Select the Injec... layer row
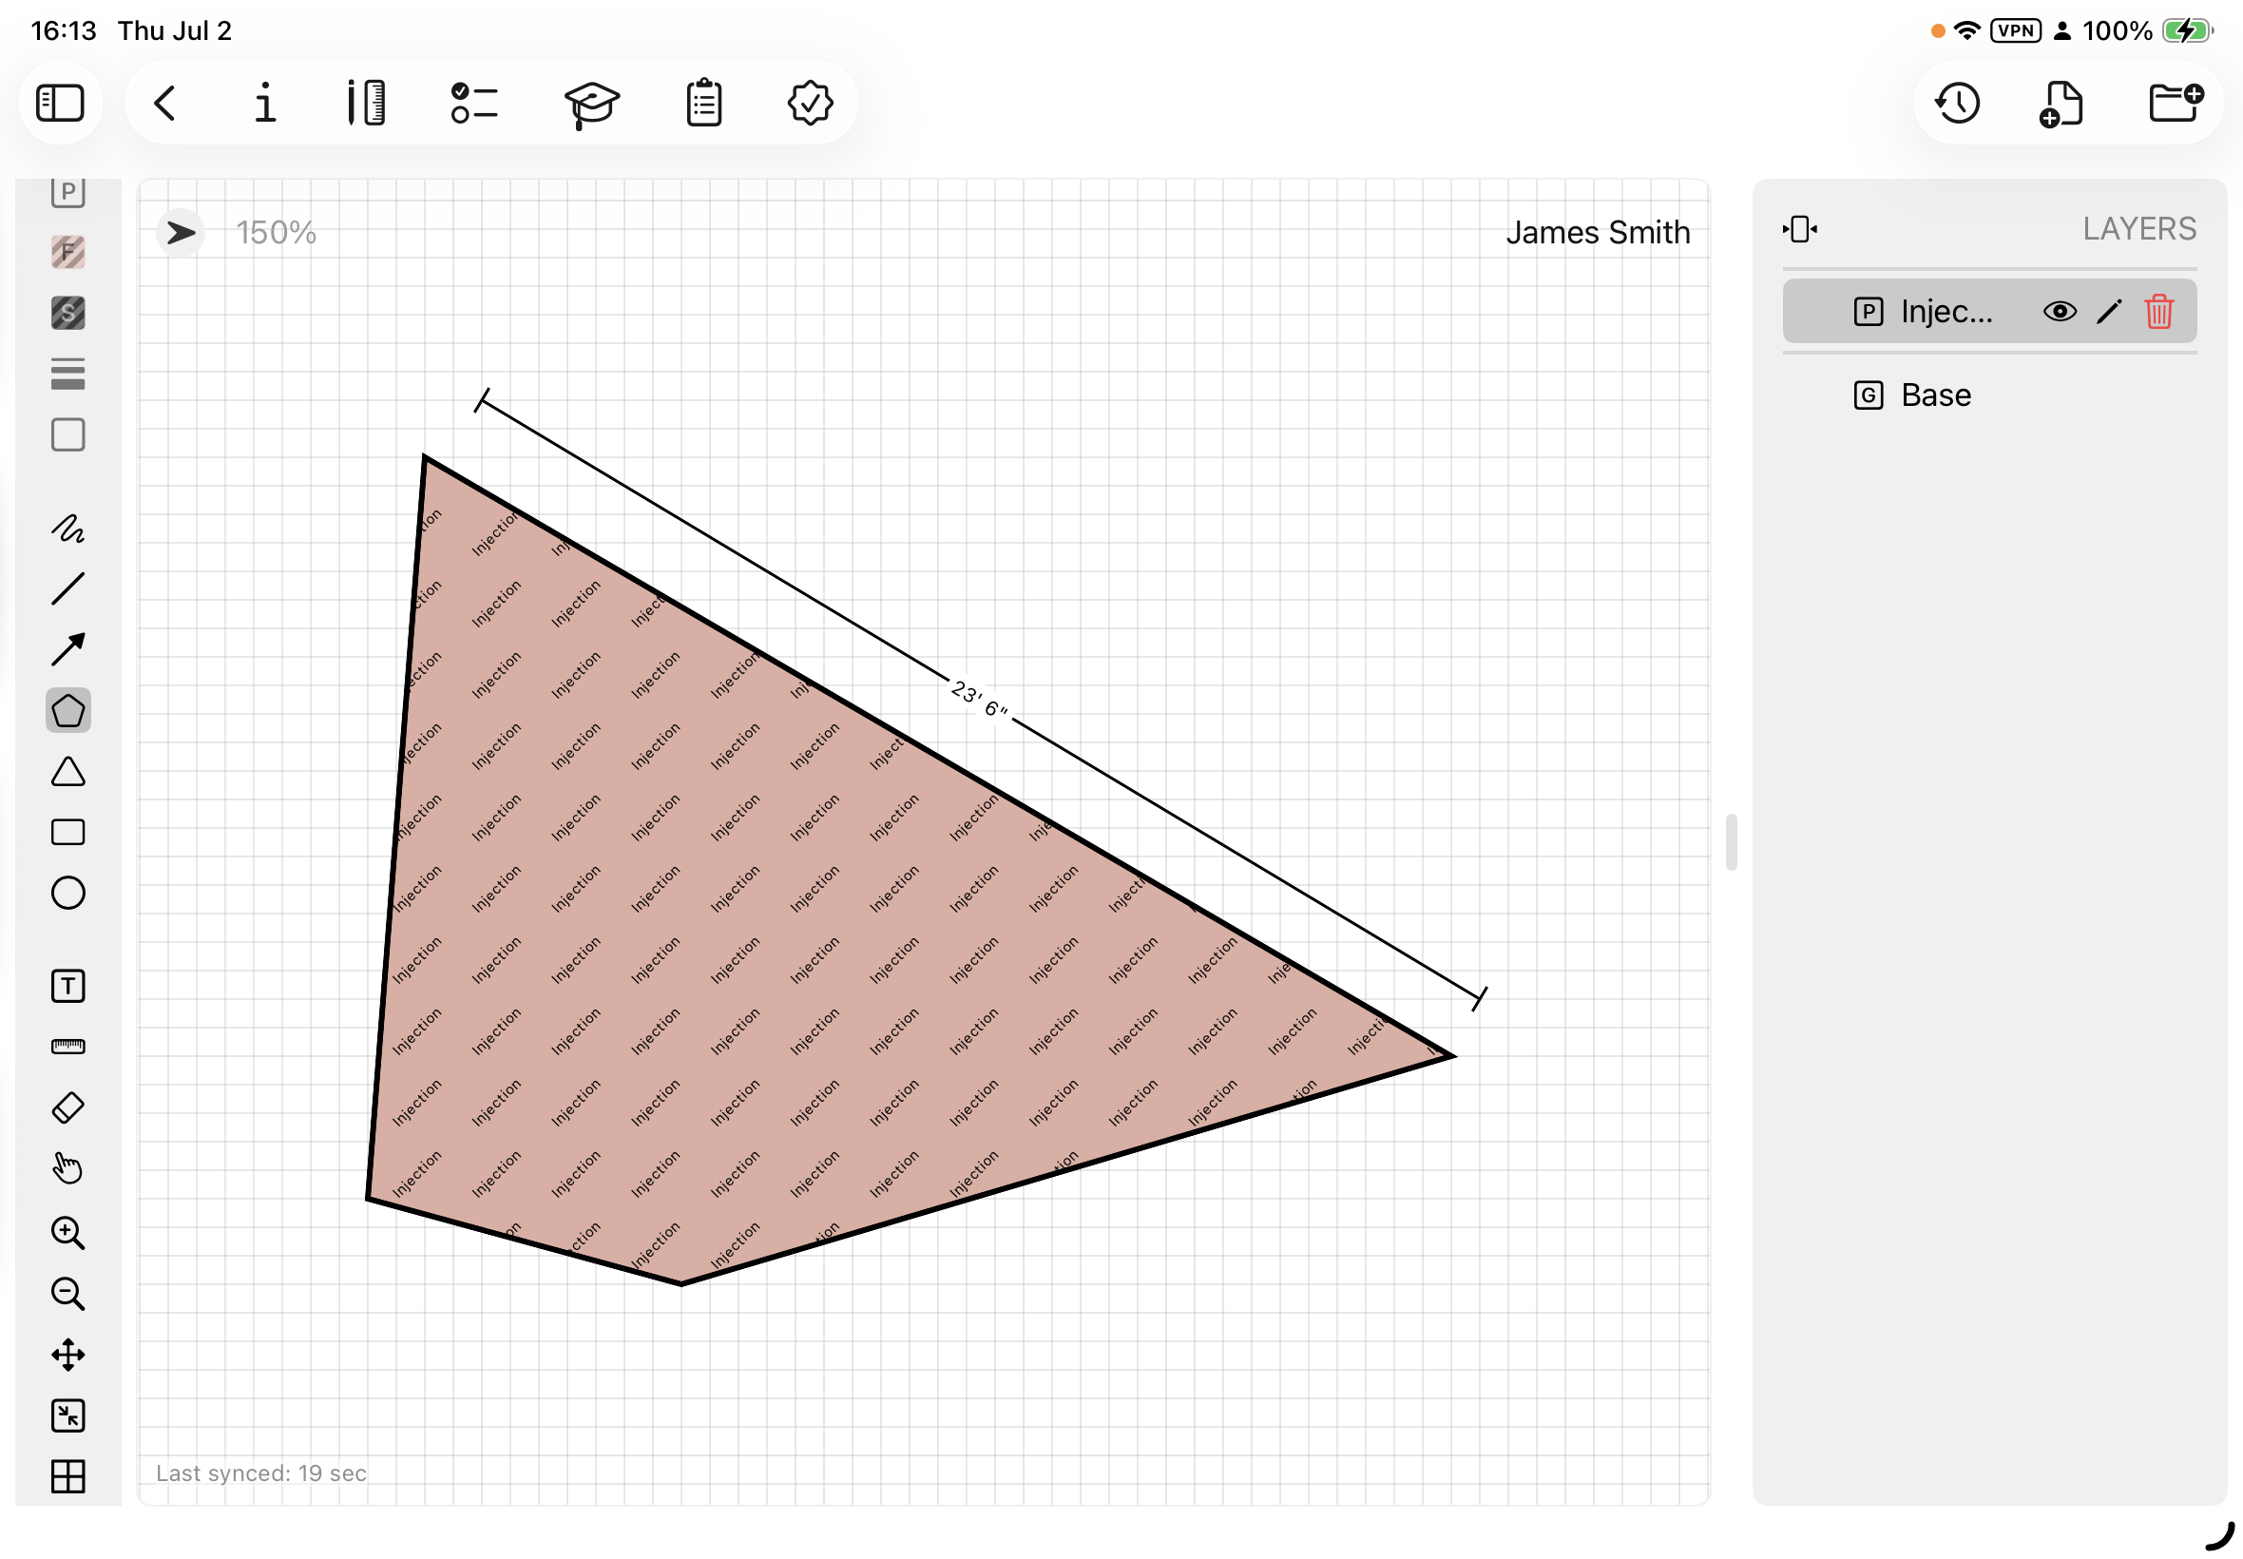 tap(1989, 312)
